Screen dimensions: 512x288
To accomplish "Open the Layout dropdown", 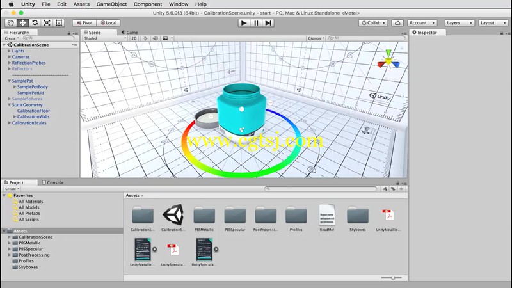I will [x=493, y=23].
